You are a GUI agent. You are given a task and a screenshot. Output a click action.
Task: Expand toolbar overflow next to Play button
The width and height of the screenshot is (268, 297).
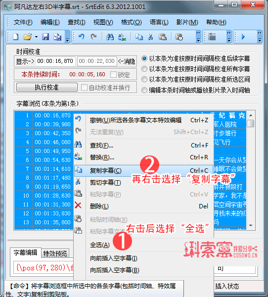point(260,37)
